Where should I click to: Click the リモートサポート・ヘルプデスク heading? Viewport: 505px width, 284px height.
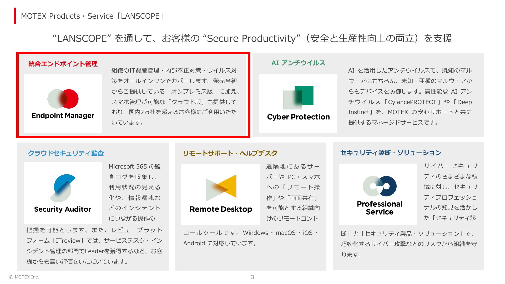(230, 153)
